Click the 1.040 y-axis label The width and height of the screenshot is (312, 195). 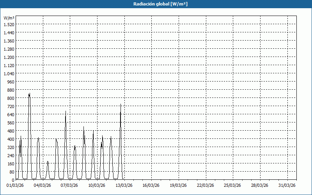pyautogui.click(x=9, y=73)
